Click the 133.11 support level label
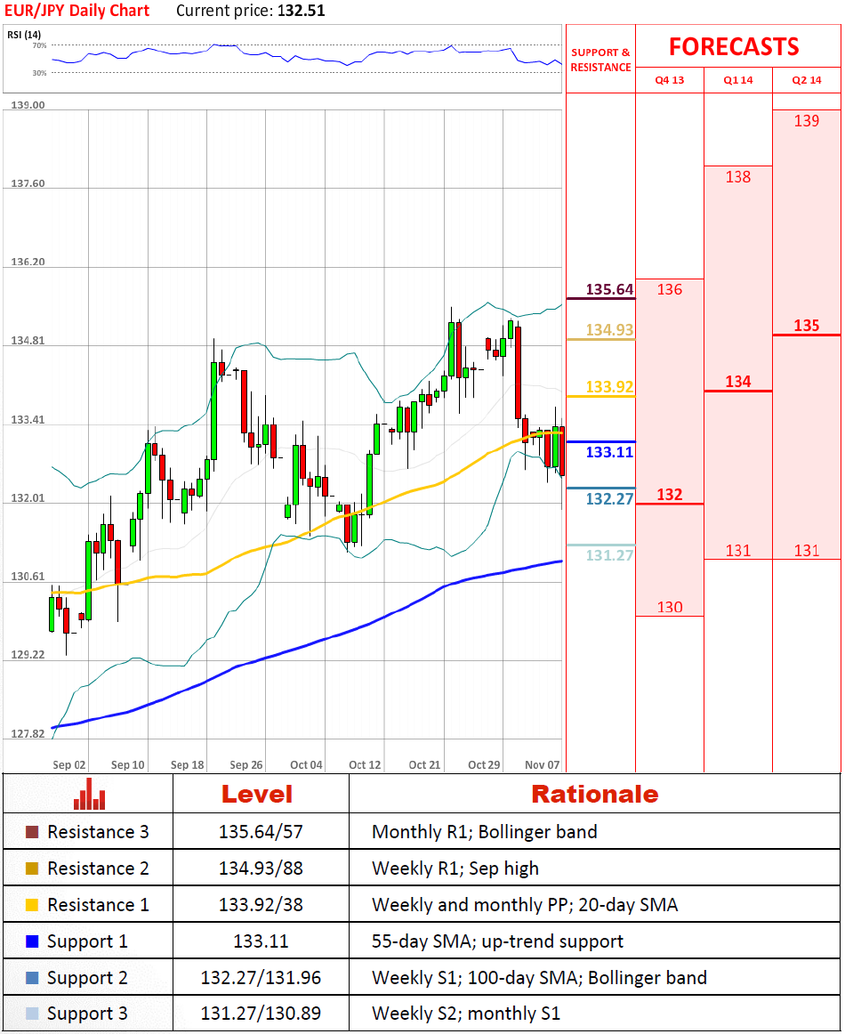The width and height of the screenshot is (845, 1034). click(609, 452)
